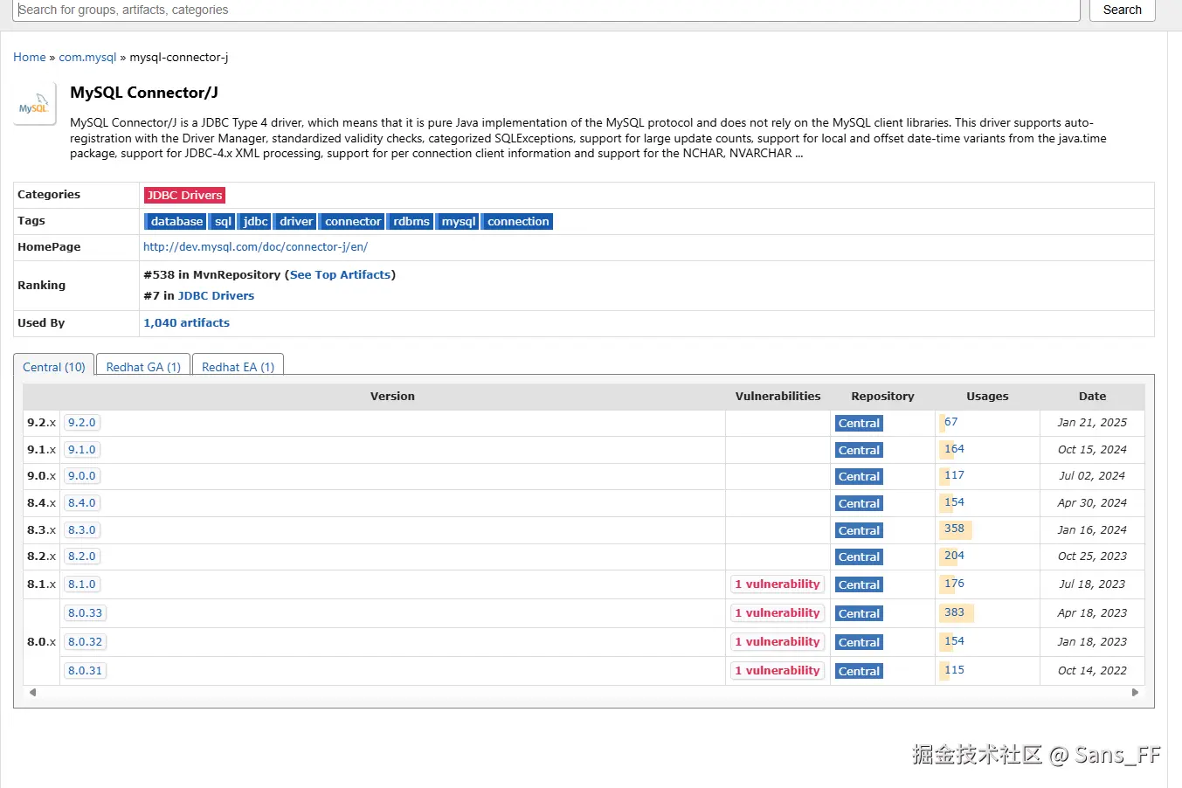Image resolution: width=1182 pixels, height=788 pixels.
Task: Open version 9.2.0
Action: point(81,423)
